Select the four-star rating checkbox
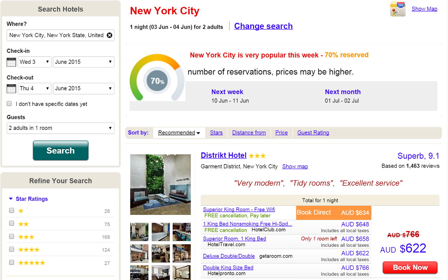Viewport: 448px width, 280px height. pos(12,249)
